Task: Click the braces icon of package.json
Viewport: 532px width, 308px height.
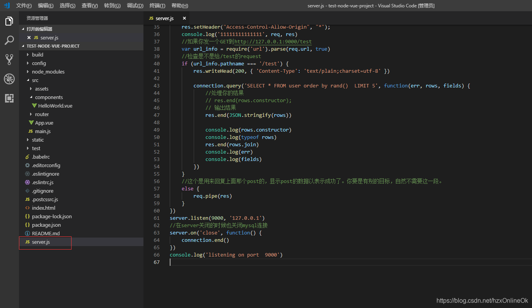Action: (x=28, y=225)
